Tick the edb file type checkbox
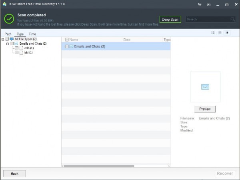This screenshot has height=180, width=240. point(16,48)
